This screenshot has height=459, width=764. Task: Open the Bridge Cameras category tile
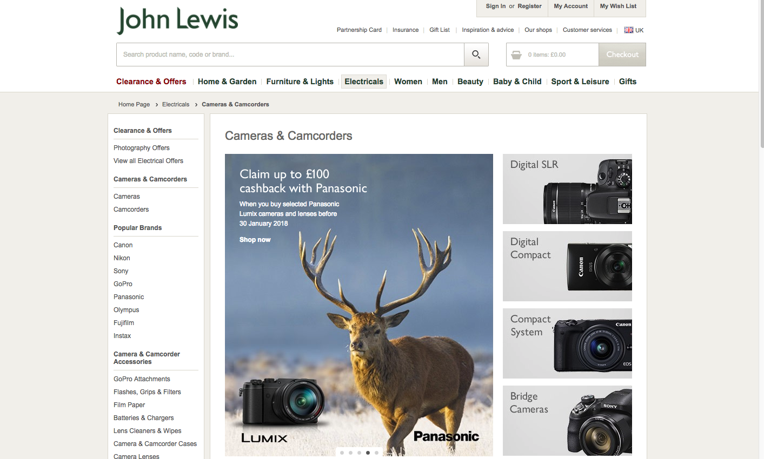(567, 421)
